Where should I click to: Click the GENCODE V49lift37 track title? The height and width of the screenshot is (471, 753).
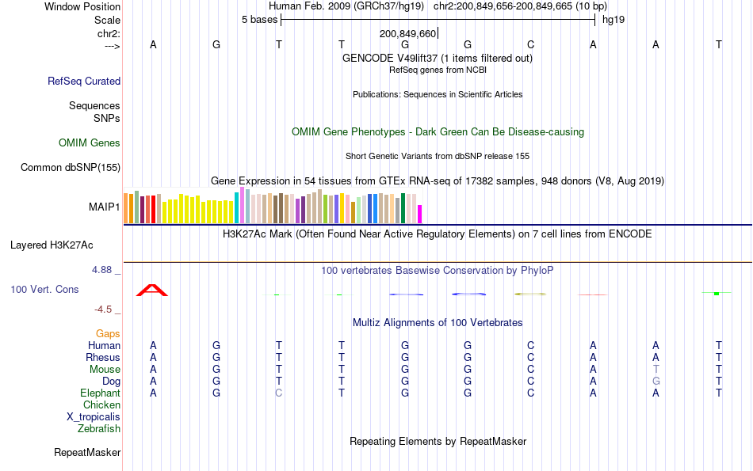(438, 58)
